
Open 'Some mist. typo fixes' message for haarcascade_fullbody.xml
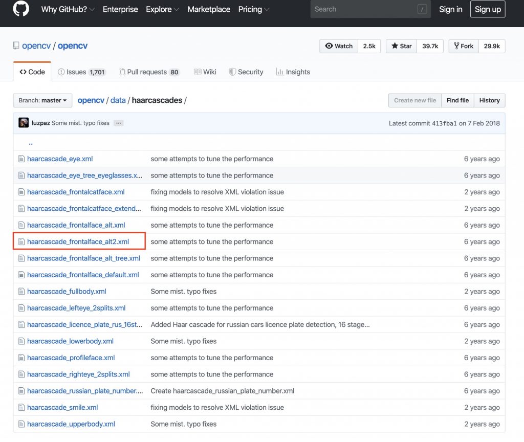(x=184, y=291)
